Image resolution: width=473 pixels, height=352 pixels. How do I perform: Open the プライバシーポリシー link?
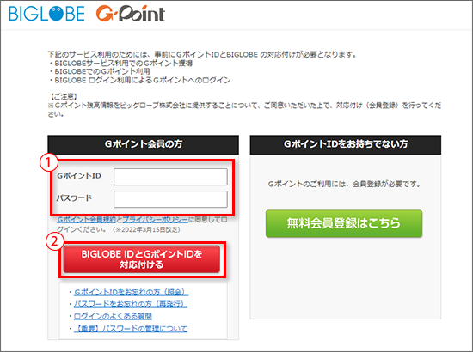156,220
